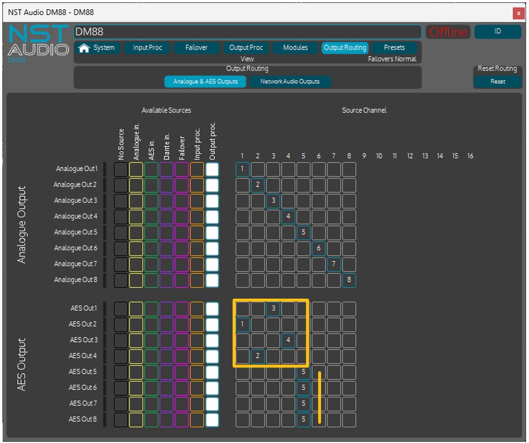This screenshot has width=529, height=443.
Task: Toggle channel 8 cell for Analogue Out 8
Action: [349, 280]
